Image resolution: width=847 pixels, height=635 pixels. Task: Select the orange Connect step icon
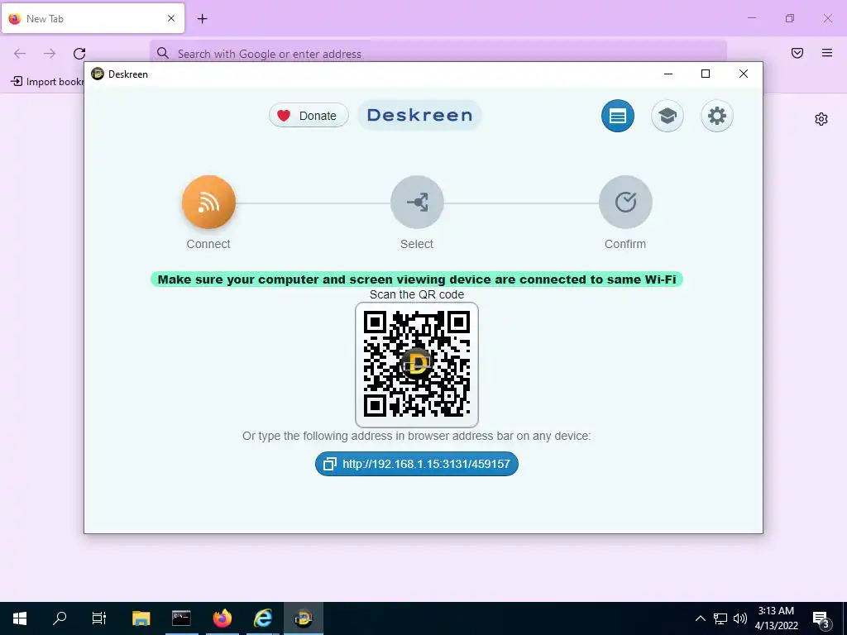click(x=208, y=202)
